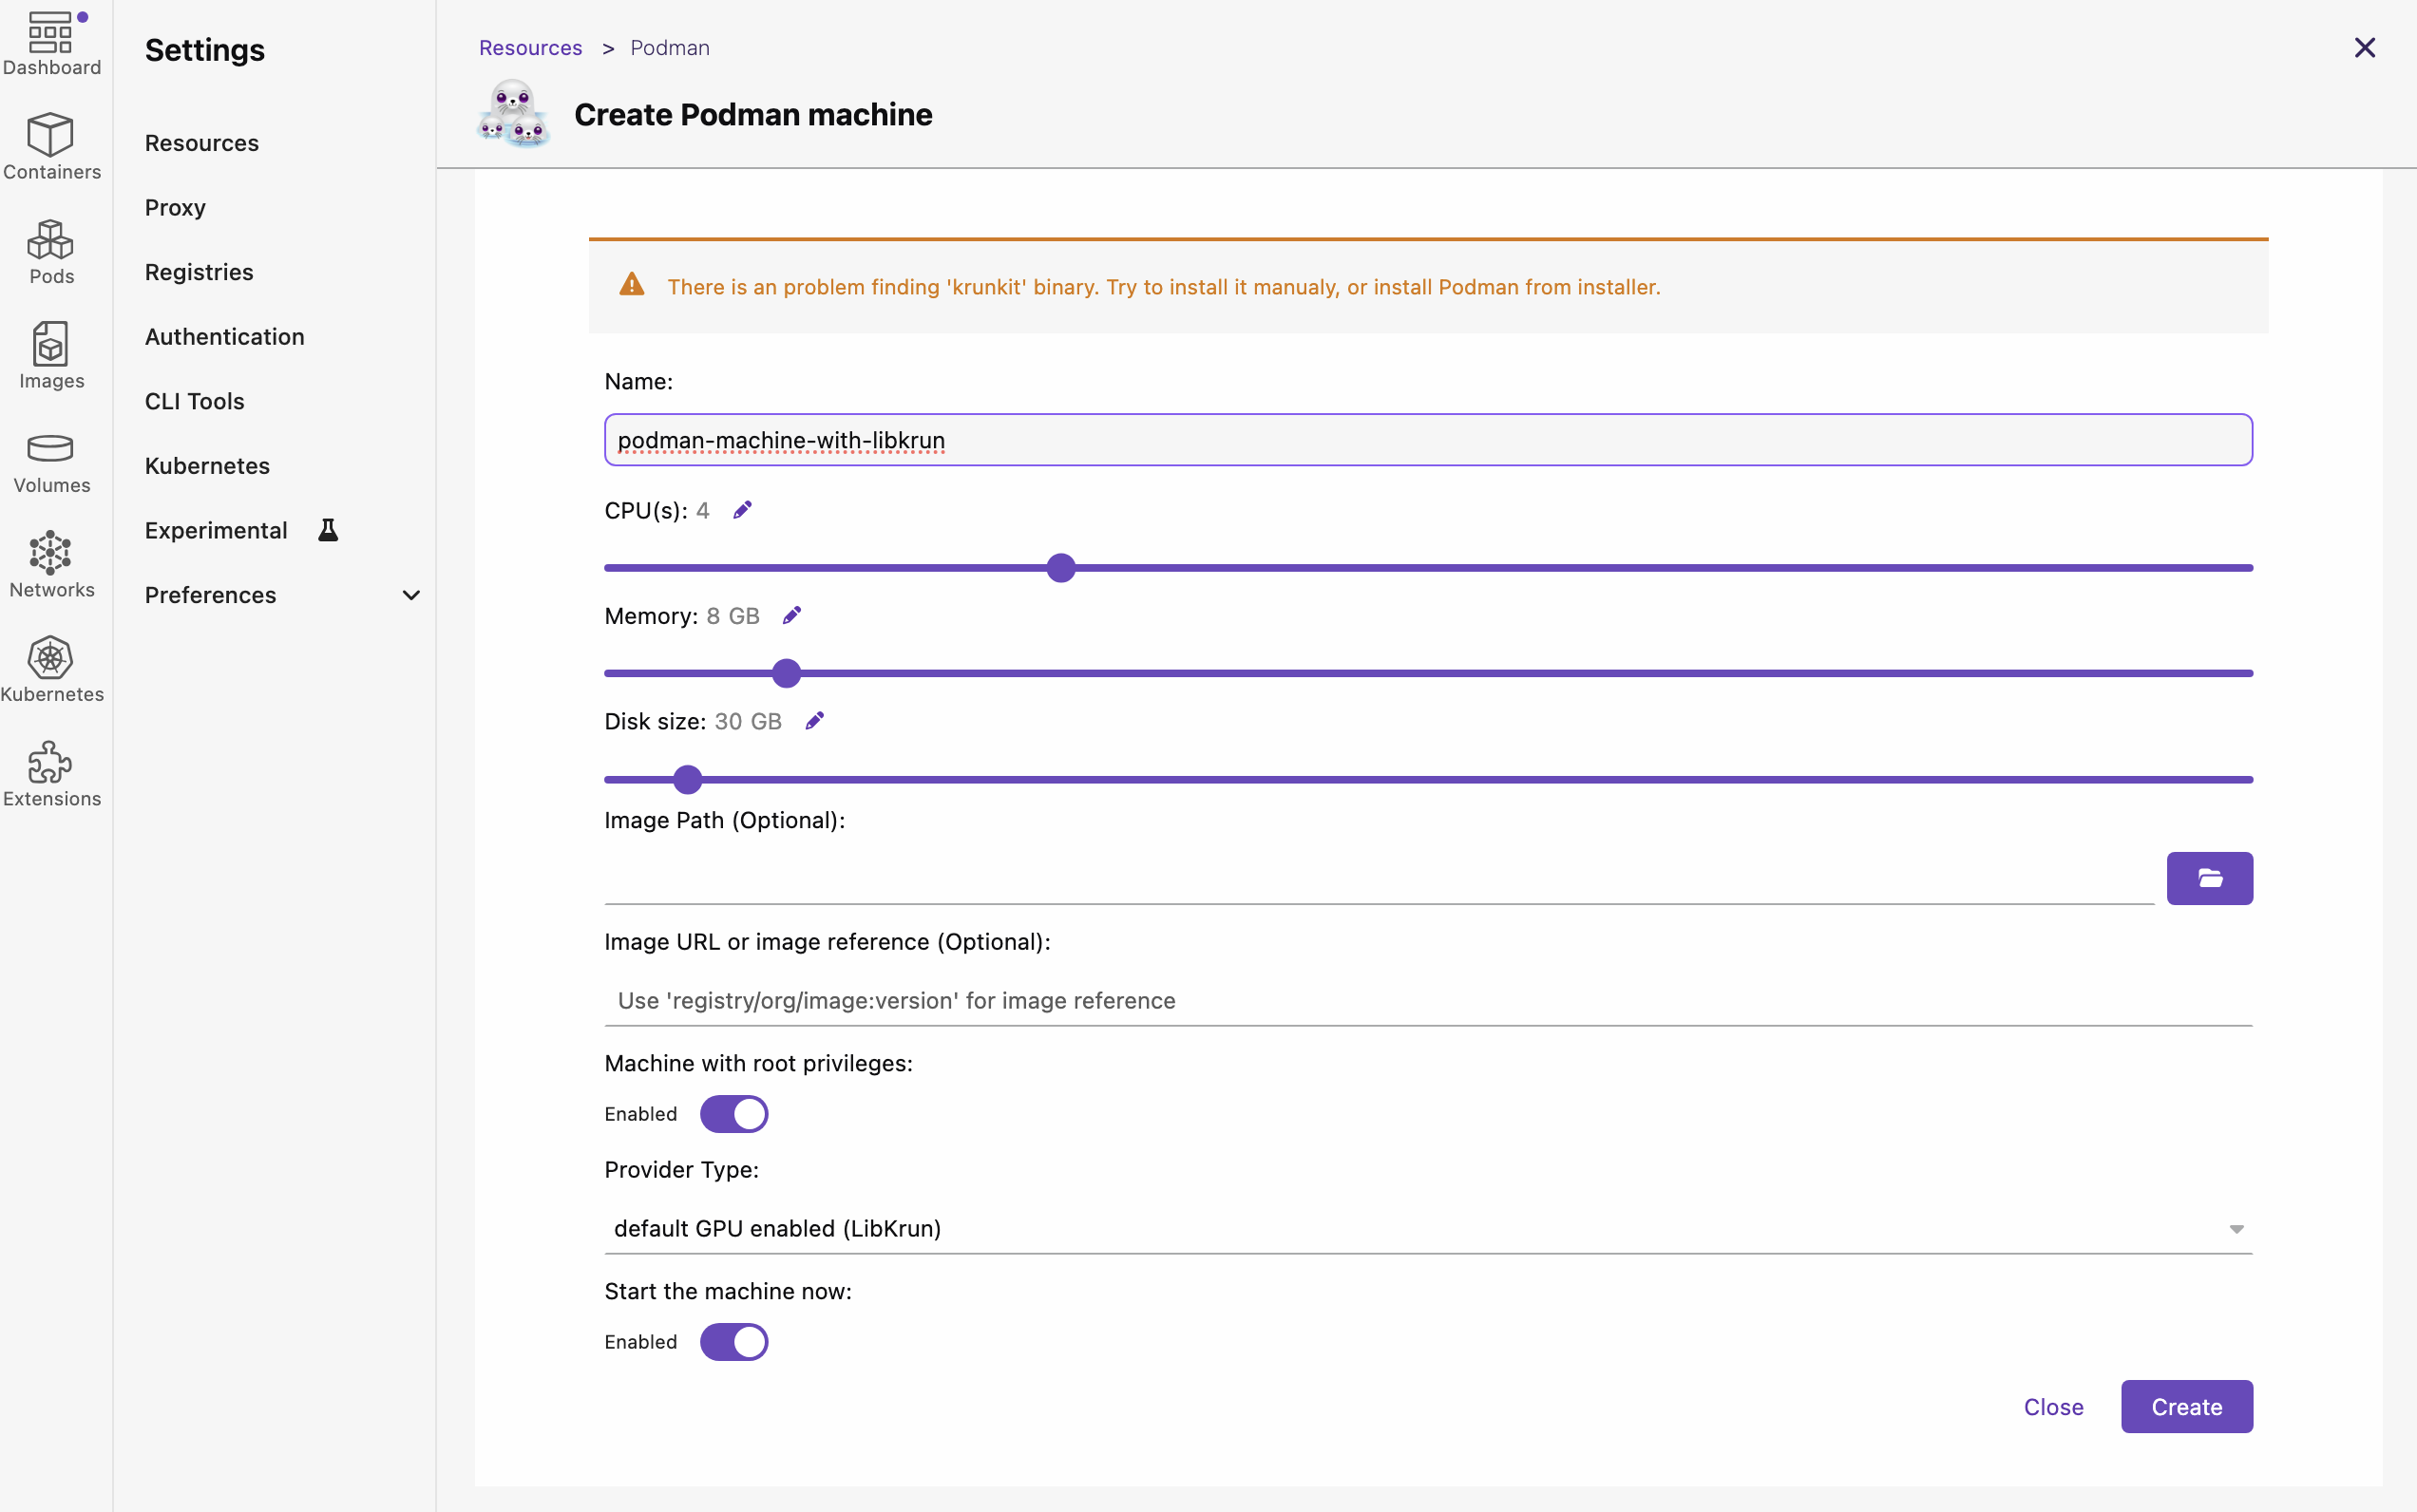Open Registries settings page
The width and height of the screenshot is (2417, 1512).
point(200,272)
